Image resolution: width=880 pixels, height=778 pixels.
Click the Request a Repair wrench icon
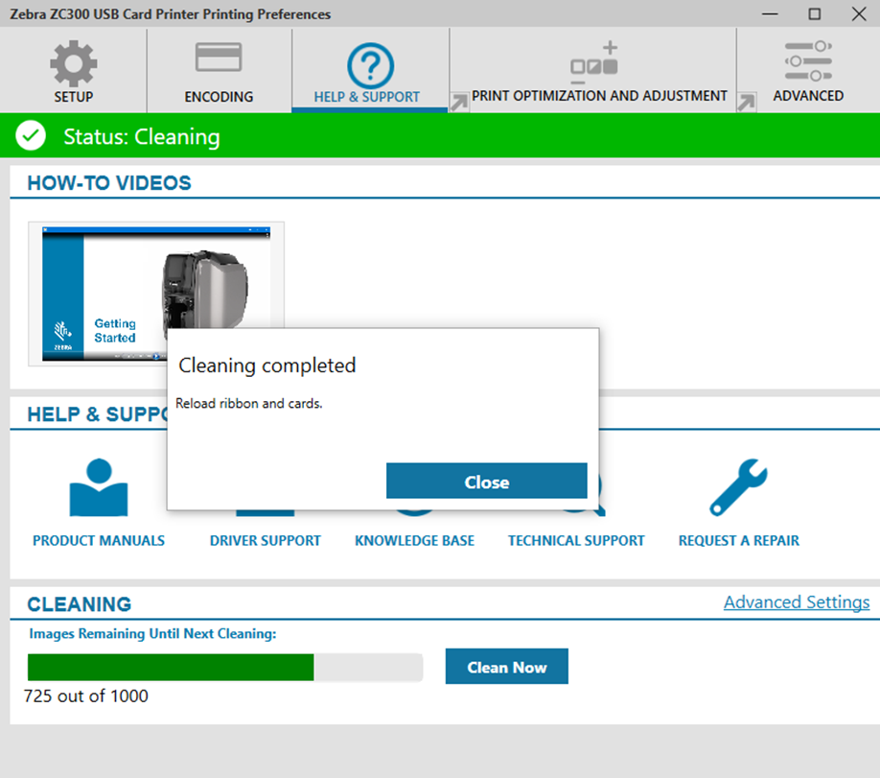(x=737, y=487)
